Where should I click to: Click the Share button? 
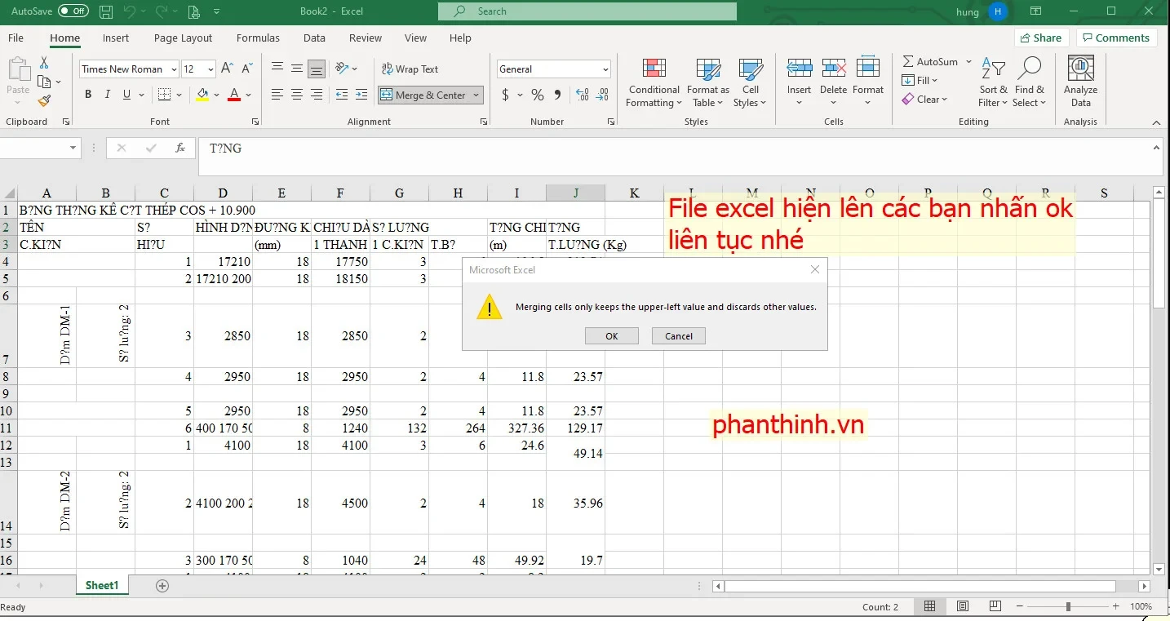(x=1040, y=38)
